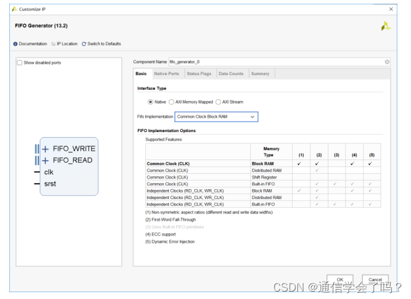
Task: Click the First-Word Fall-Through footnote
Action: (x=170, y=220)
